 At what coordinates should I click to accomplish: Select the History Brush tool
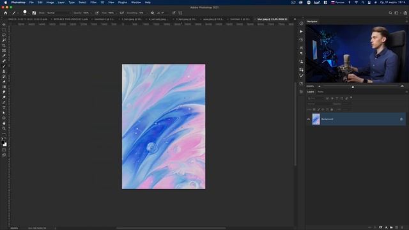tap(4, 77)
